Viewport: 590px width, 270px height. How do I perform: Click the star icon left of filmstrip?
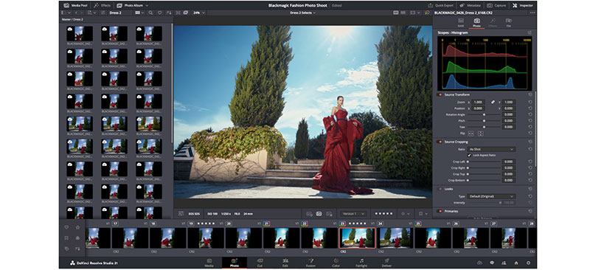pos(77,227)
